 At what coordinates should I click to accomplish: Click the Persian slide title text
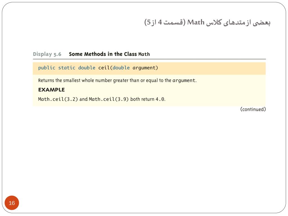207,22
